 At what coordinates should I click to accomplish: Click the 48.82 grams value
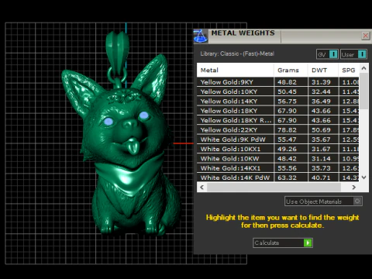pyautogui.click(x=287, y=82)
